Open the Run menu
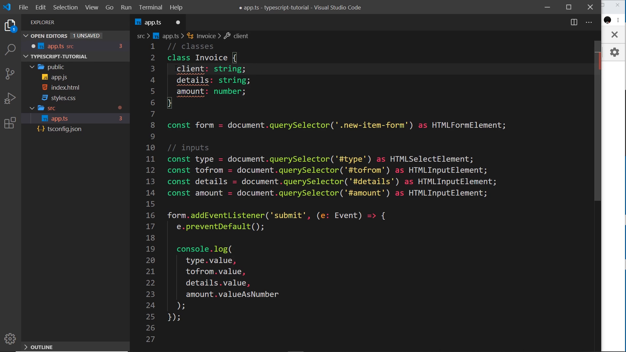 point(126,7)
